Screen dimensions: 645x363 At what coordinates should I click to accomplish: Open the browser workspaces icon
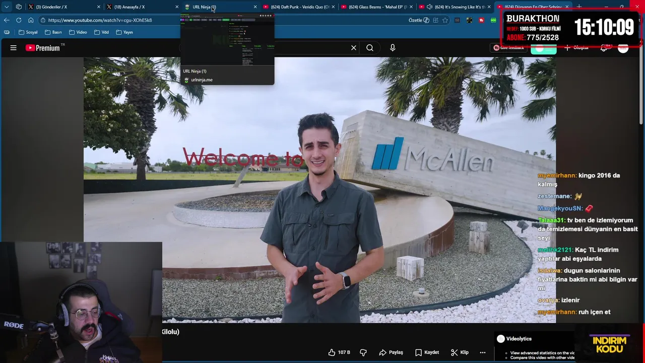[x=19, y=7]
